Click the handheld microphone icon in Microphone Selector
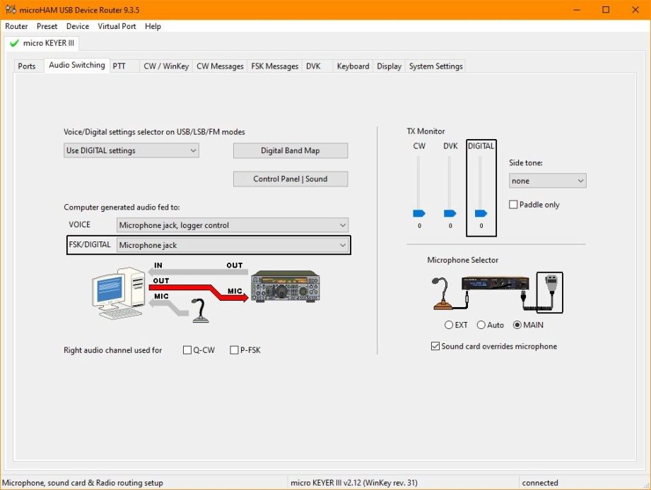651x490 pixels. pyautogui.click(x=549, y=292)
